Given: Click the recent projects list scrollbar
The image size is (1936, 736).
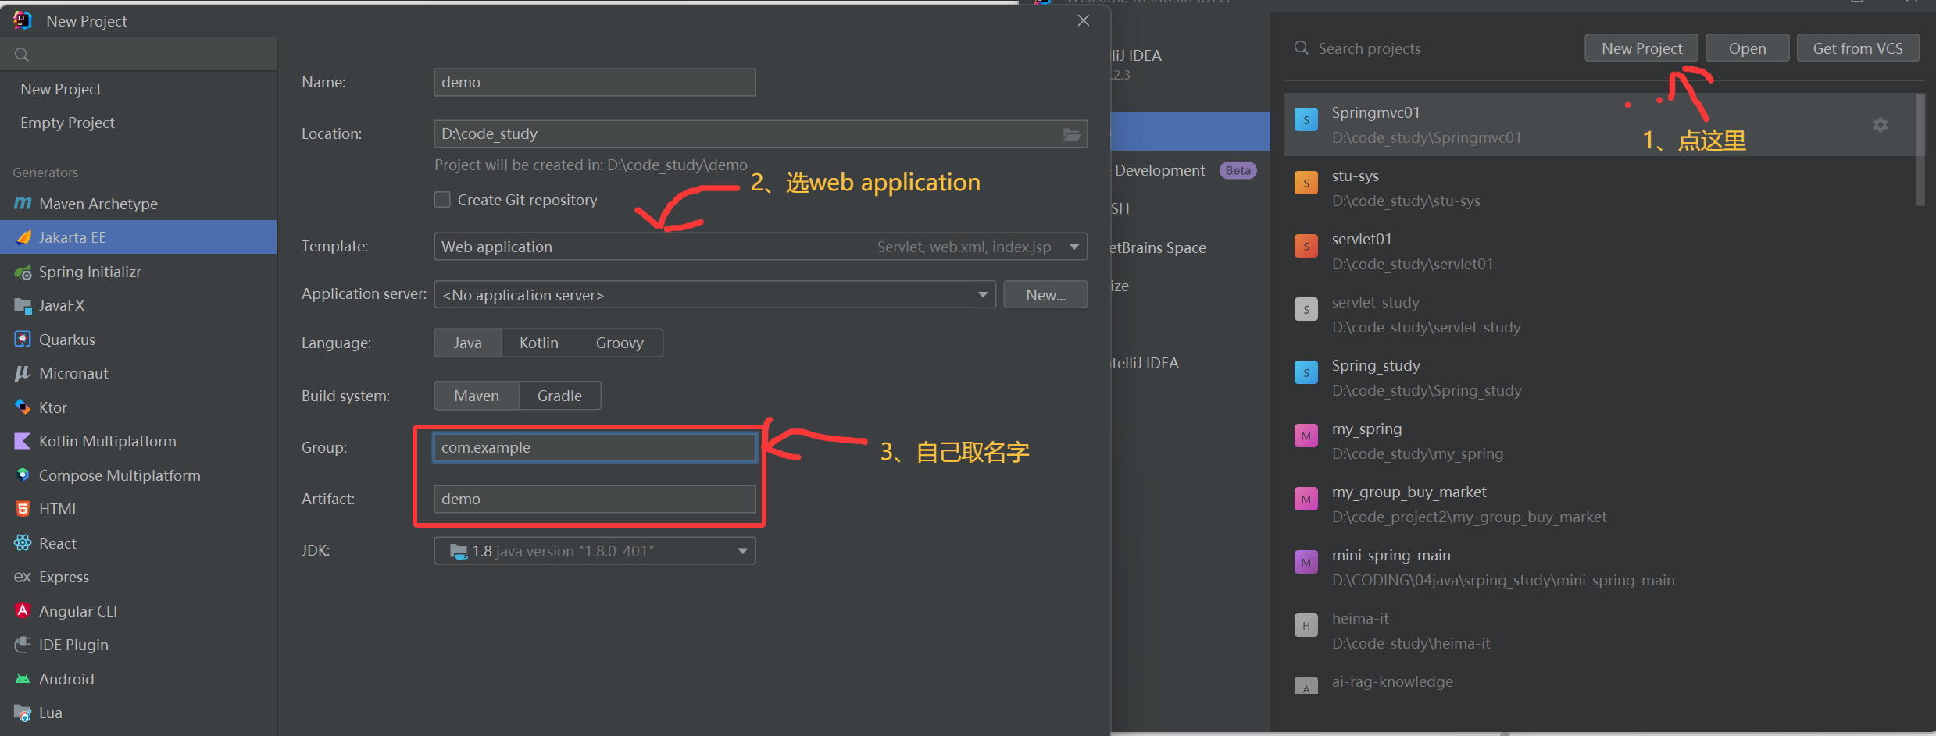Looking at the screenshot, I should click(1920, 150).
